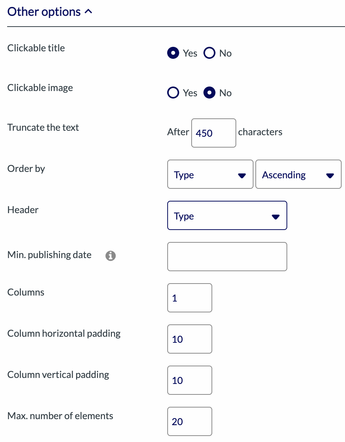The height and width of the screenshot is (442, 345).
Task: Click the info icon beside Min. publishing date
Action: tap(110, 256)
